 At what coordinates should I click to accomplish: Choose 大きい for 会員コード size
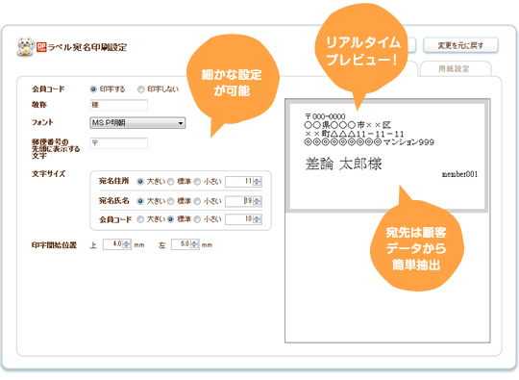[x=140, y=219]
